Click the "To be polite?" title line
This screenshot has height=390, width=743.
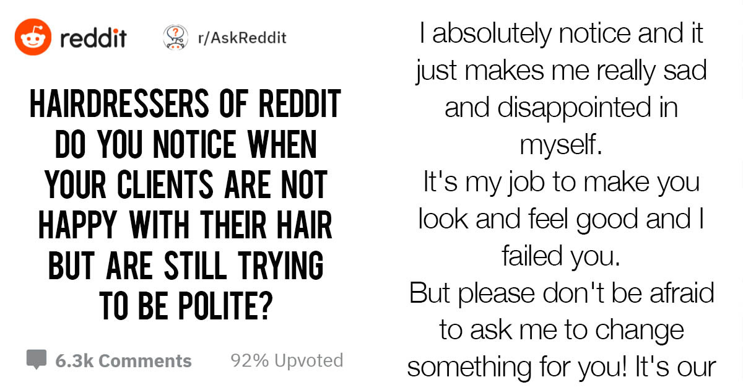185,306
